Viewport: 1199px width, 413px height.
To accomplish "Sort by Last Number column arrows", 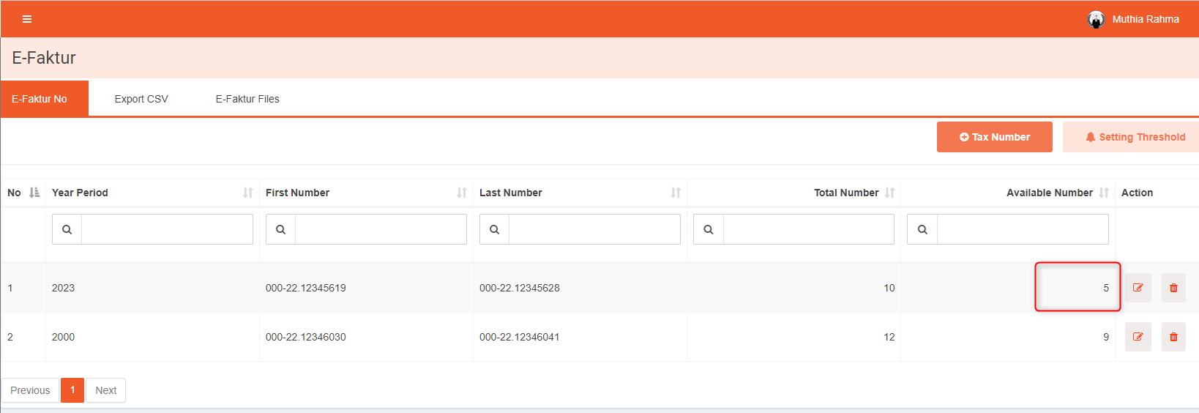I will pos(675,193).
